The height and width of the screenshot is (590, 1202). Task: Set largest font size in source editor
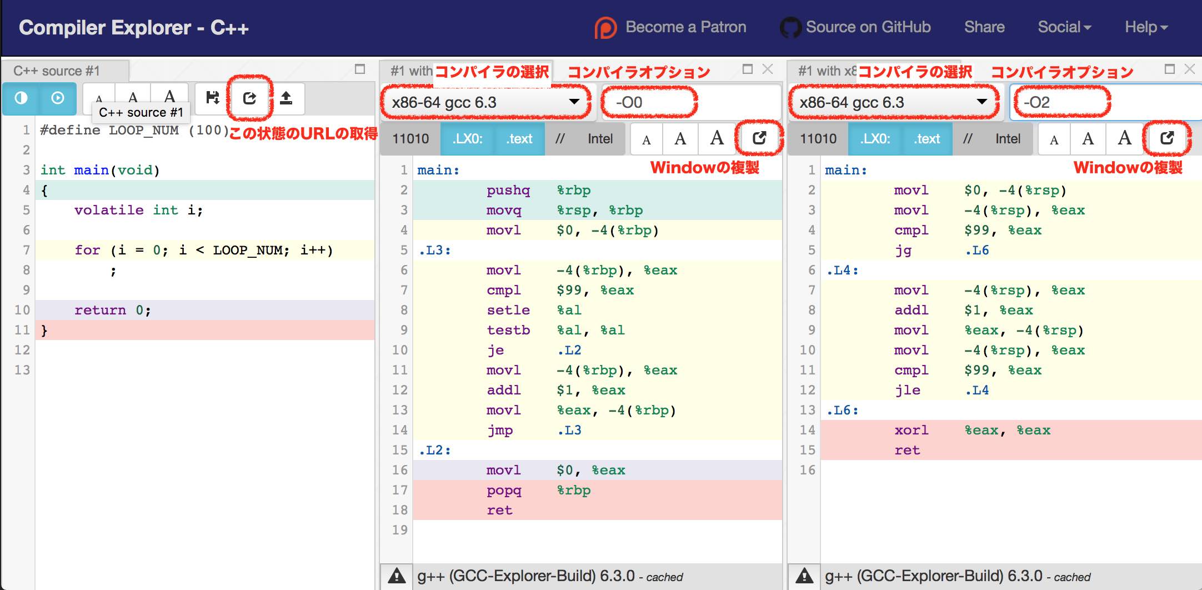[170, 98]
